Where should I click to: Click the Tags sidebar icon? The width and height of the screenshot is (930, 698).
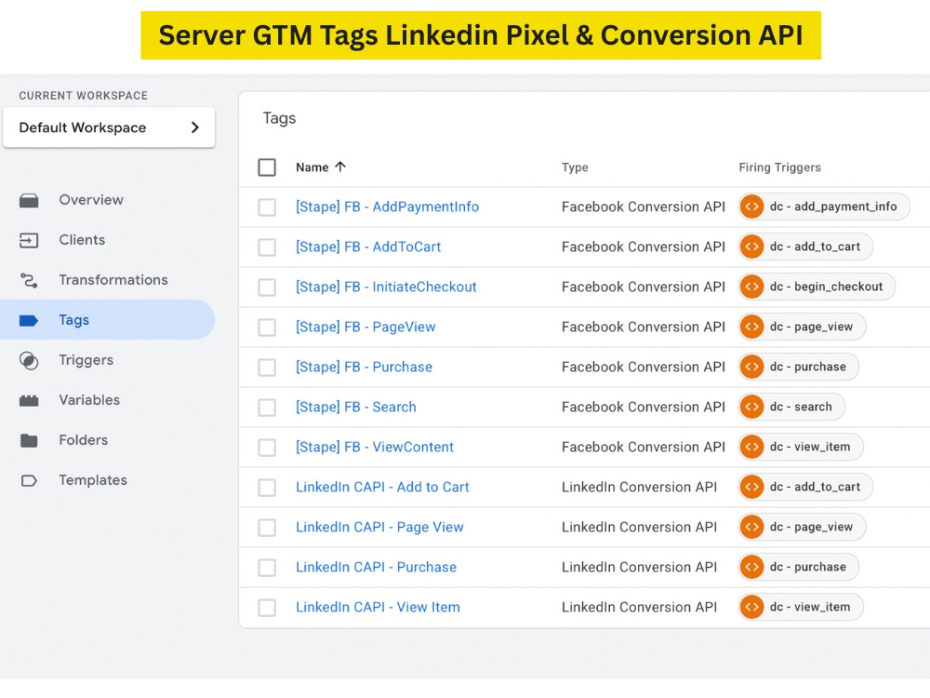(x=29, y=320)
